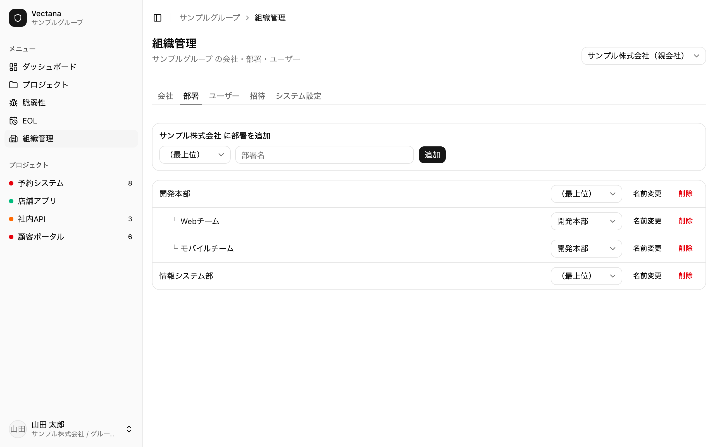Image resolution: width=715 pixels, height=447 pixels.
Task: Click the Vectana shield logo icon
Action: point(18,18)
